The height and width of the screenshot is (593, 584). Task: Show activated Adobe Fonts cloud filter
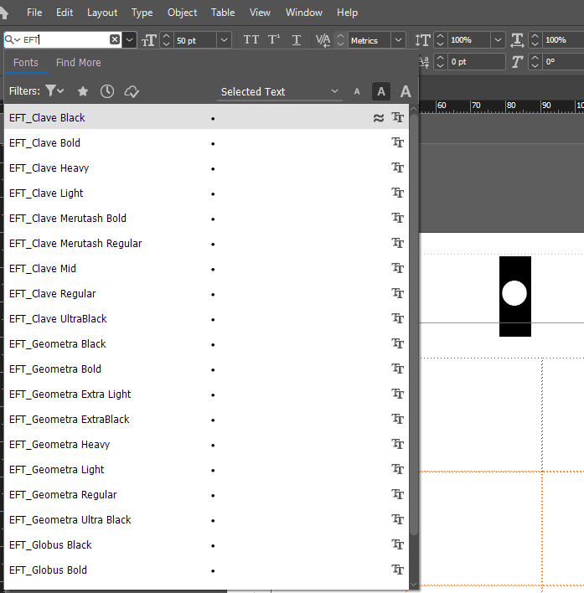pyautogui.click(x=132, y=91)
